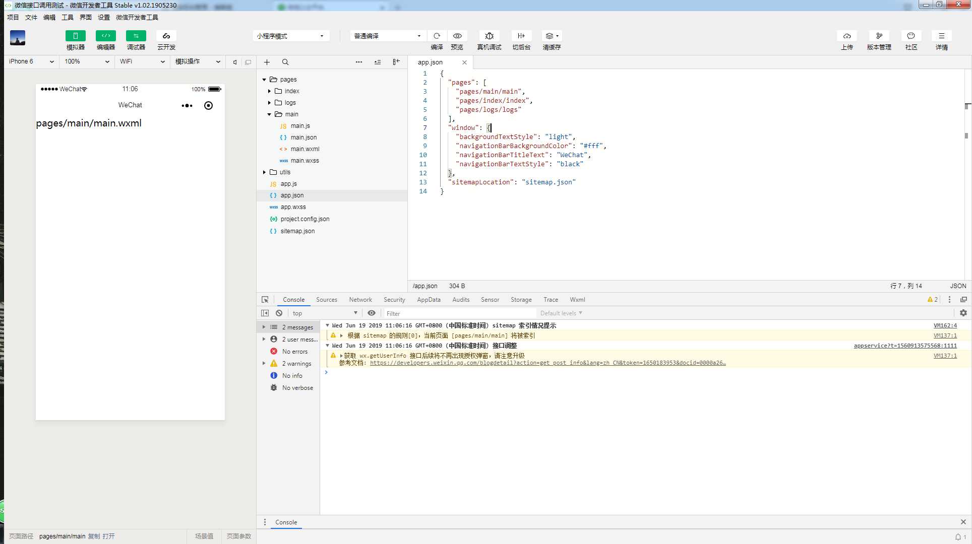The width and height of the screenshot is (972, 544).
Task: Click the 切后台 switch background icon
Action: [521, 36]
